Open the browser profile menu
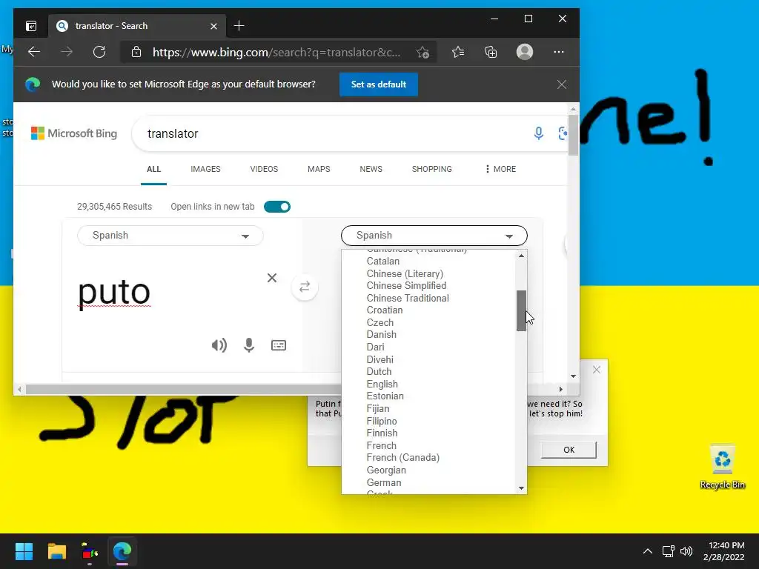759x569 pixels. 525,52
